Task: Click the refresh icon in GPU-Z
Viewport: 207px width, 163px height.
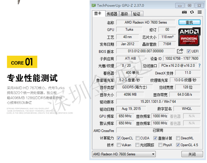Action: coord(192,12)
